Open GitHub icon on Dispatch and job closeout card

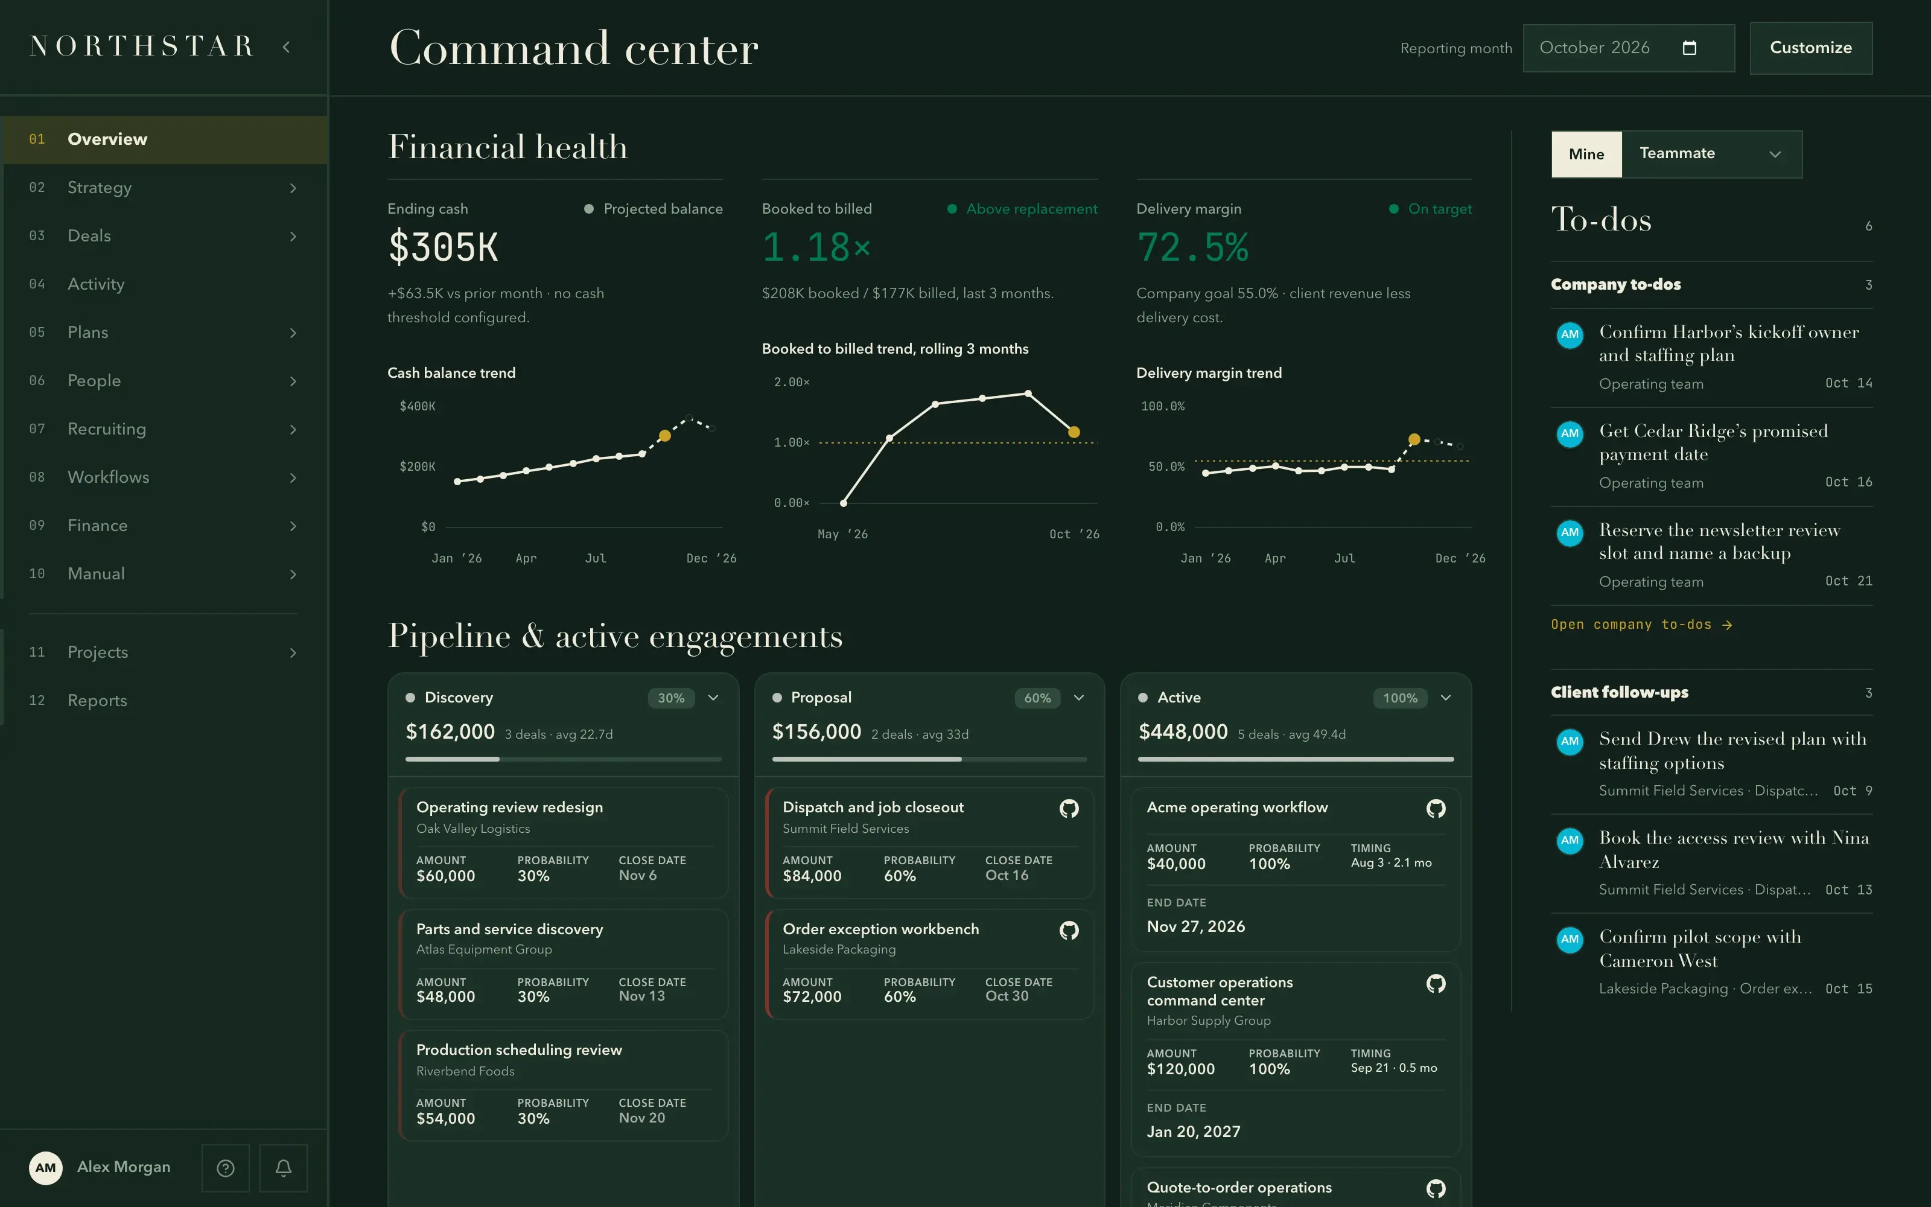[x=1069, y=809]
